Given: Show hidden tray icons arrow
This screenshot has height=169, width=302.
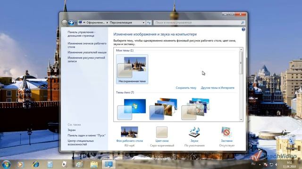Looking at the screenshot, I should (260, 164).
